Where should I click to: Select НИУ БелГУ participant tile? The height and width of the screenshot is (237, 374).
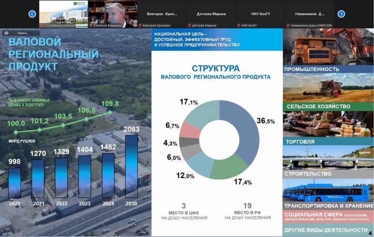(x=261, y=13)
